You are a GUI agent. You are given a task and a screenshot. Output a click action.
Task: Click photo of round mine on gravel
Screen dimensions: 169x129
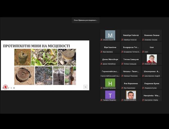(x=67, y=57)
